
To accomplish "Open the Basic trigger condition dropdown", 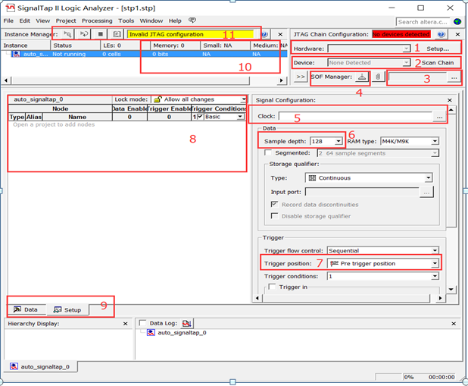I will (240, 117).
